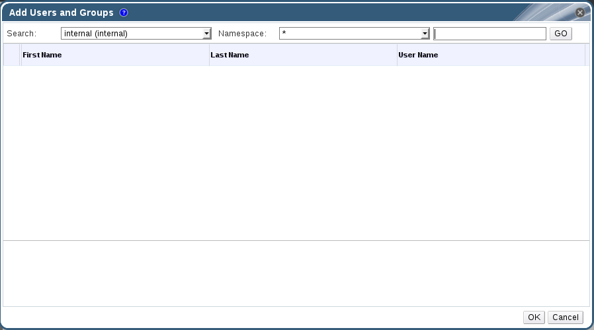The width and height of the screenshot is (594, 330).
Task: Click the arrow on the Namespace combo box
Action: pos(425,34)
